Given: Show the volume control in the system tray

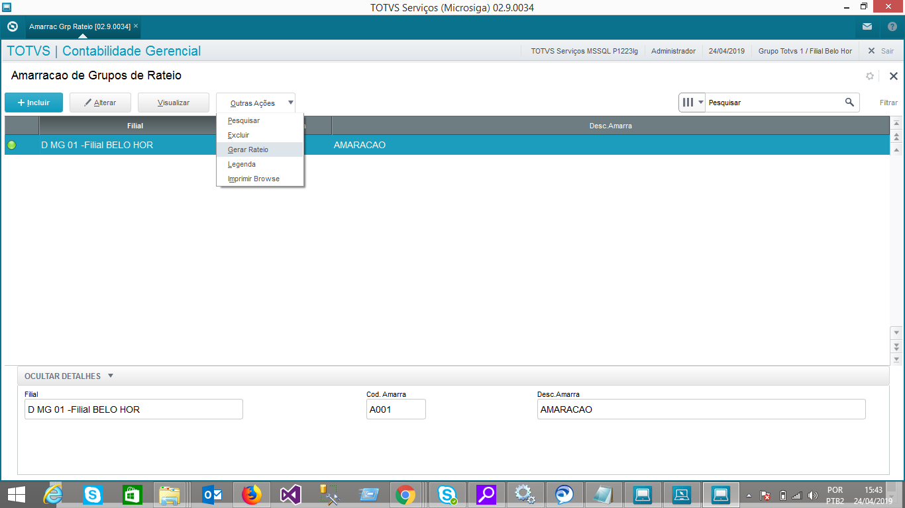Looking at the screenshot, I should pyautogui.click(x=813, y=495).
